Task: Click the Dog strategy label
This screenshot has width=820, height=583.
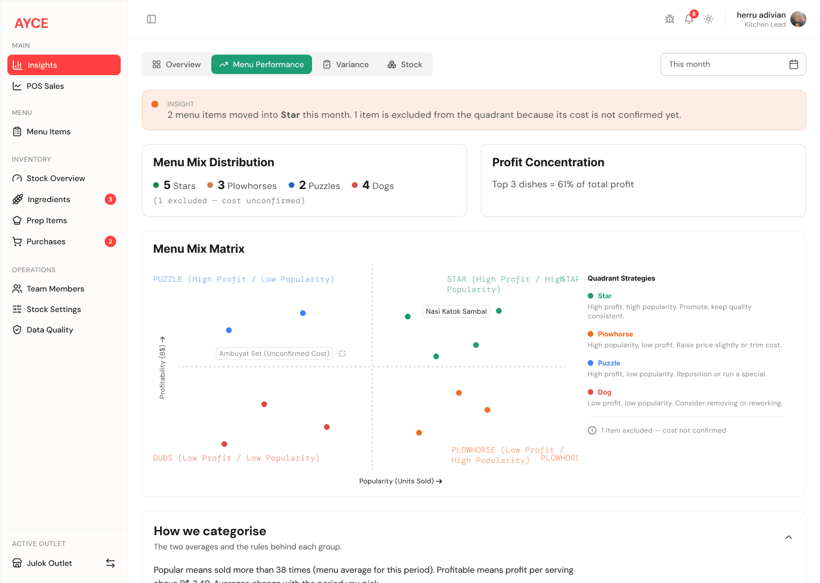Action: pyautogui.click(x=605, y=392)
